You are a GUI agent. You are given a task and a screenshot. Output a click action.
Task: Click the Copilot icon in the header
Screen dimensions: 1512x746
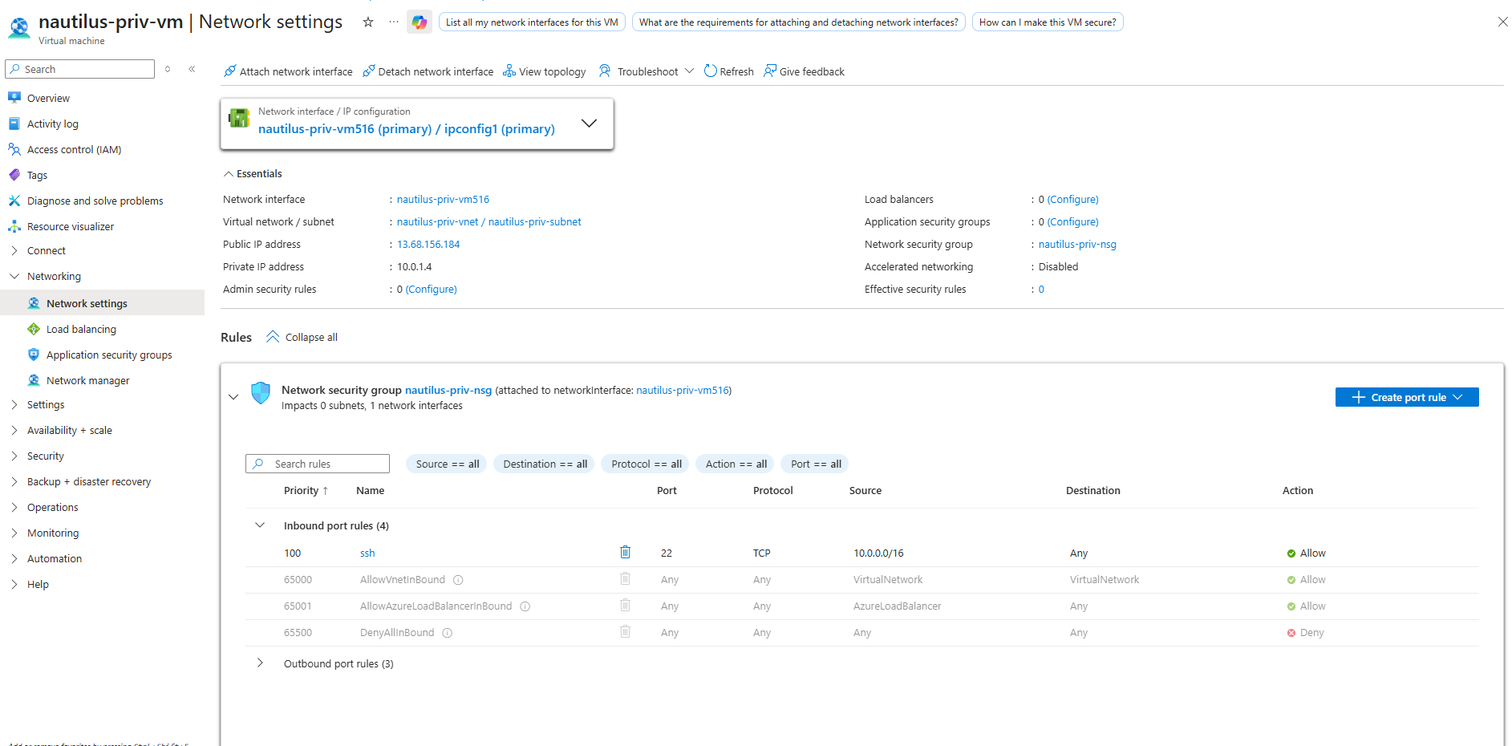pyautogui.click(x=419, y=22)
